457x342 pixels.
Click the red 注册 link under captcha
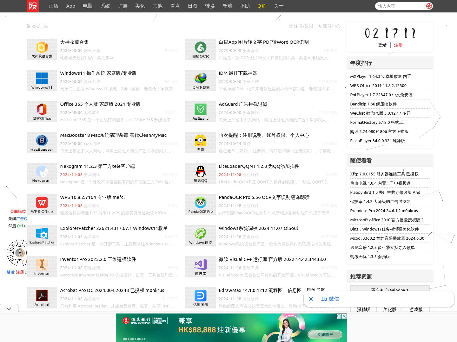[398, 45]
